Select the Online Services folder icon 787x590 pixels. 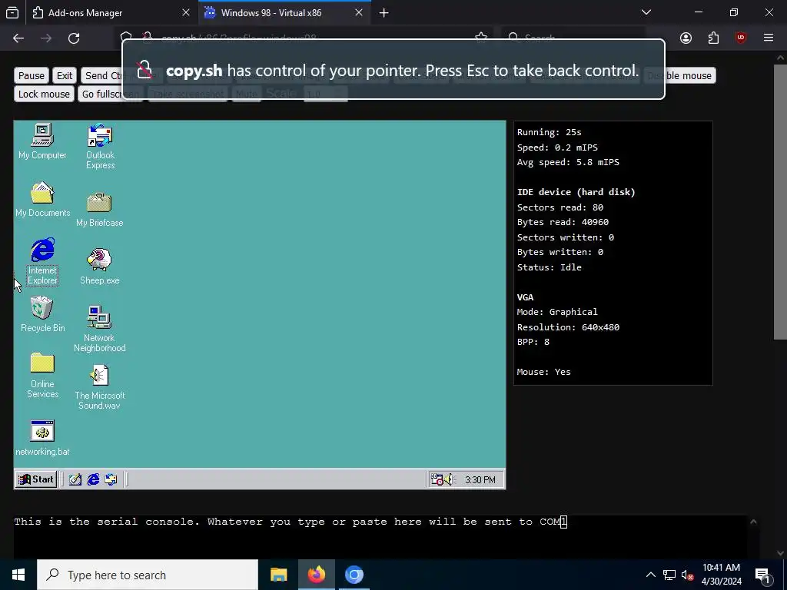point(43,375)
